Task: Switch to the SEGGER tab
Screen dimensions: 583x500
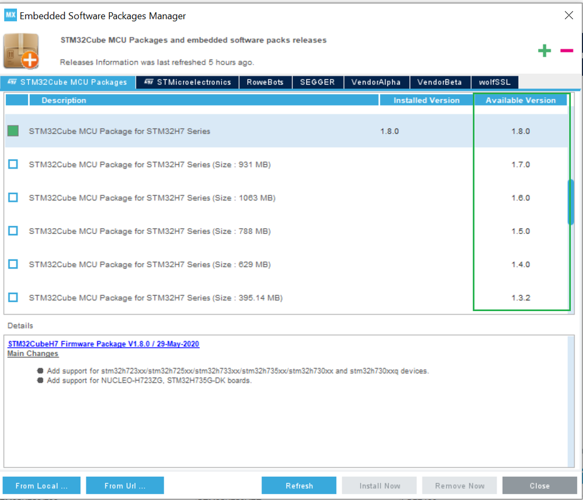Action: coord(318,82)
